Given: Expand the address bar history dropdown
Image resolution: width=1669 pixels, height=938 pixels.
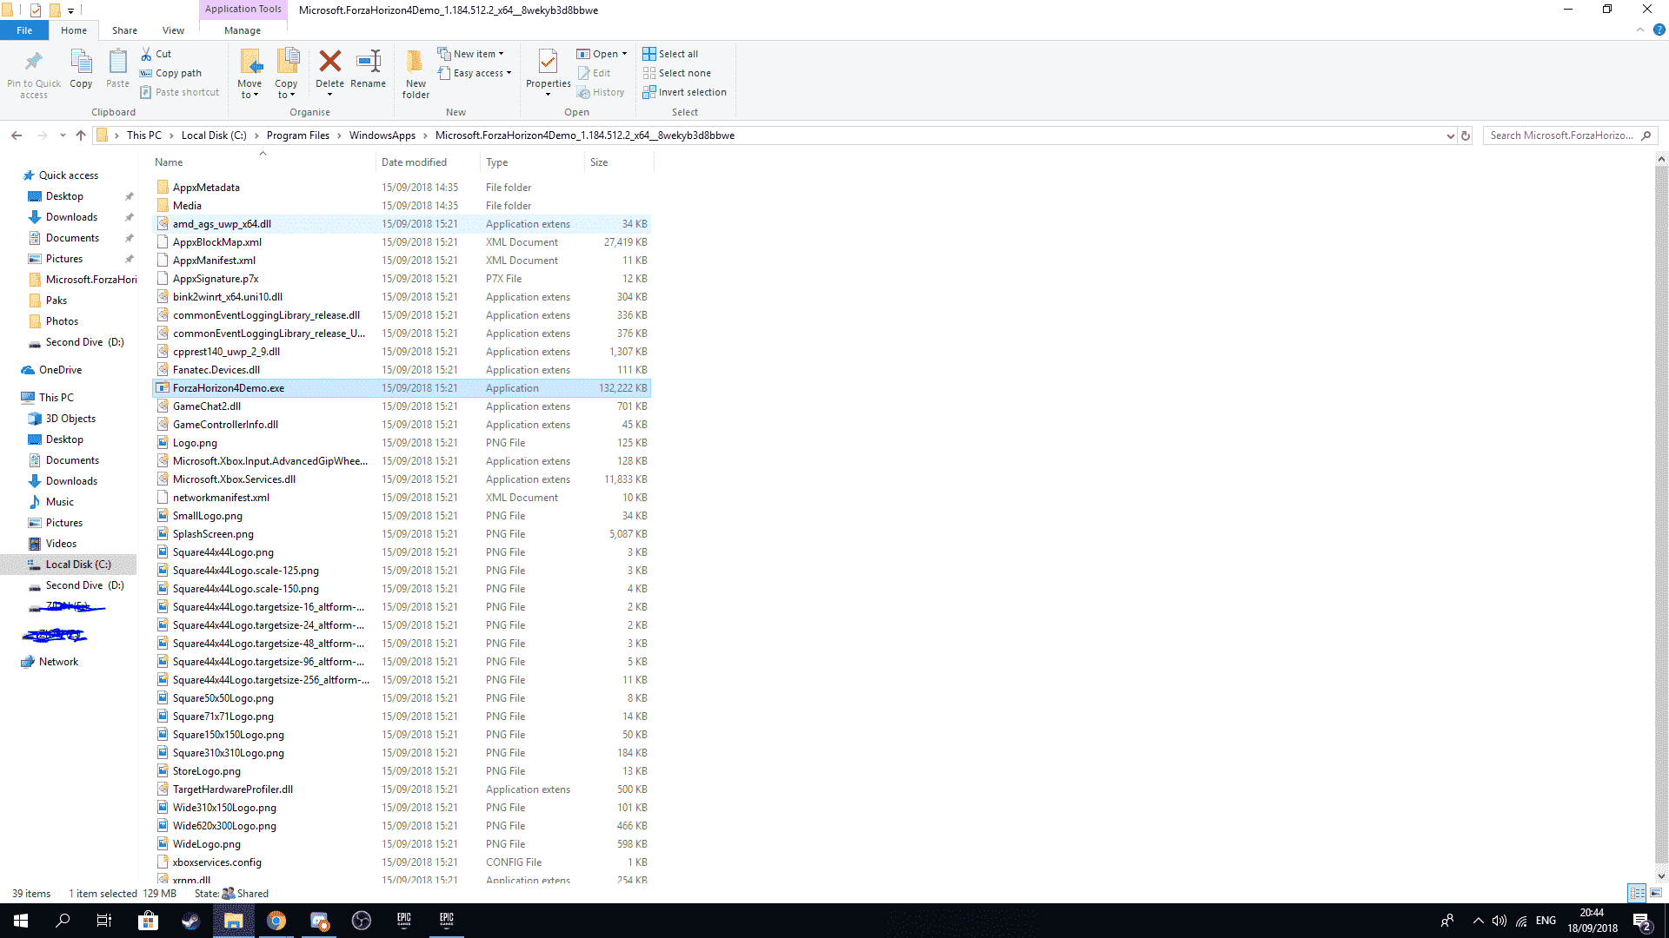Looking at the screenshot, I should pos(1450,135).
